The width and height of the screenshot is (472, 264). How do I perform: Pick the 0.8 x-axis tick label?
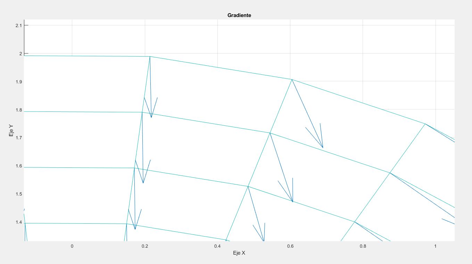(363, 246)
